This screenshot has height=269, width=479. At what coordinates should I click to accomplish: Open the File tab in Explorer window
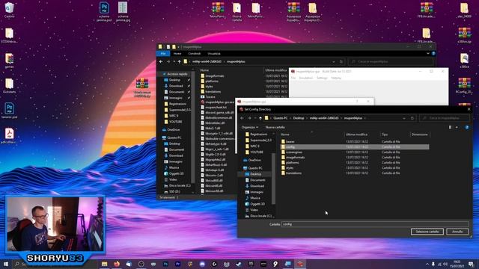point(163,54)
